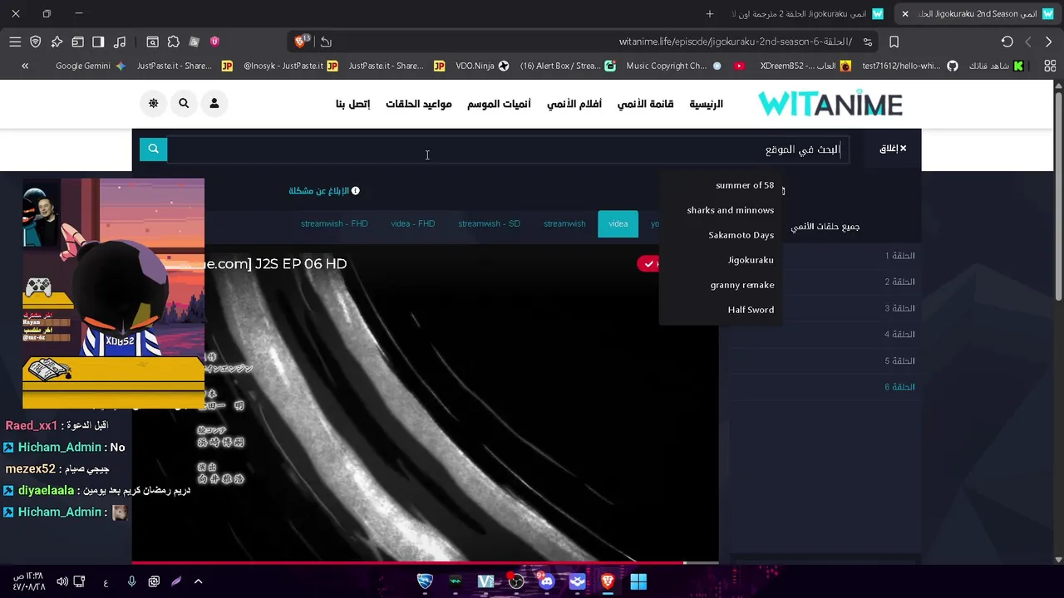Screen dimensions: 1064x598
Task: Open the Windows Start button
Action: 638,581
